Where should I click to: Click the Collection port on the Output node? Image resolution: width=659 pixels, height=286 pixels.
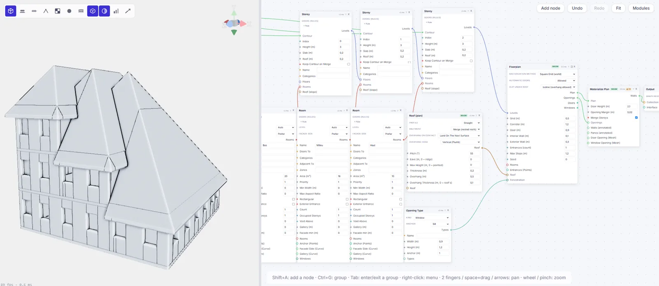tap(644, 102)
